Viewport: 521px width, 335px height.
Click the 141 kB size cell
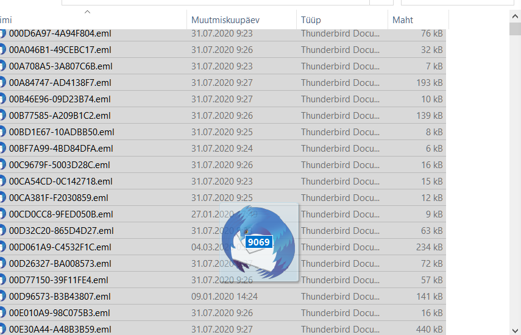point(430,297)
